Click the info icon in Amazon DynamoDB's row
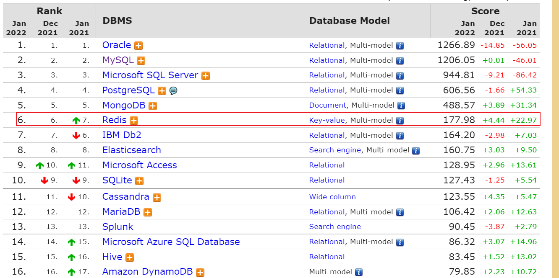Viewport: 559px width, 278px height. 359,272
